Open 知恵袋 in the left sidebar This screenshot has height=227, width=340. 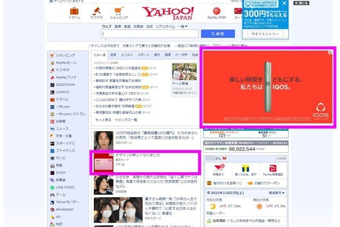[58, 180]
